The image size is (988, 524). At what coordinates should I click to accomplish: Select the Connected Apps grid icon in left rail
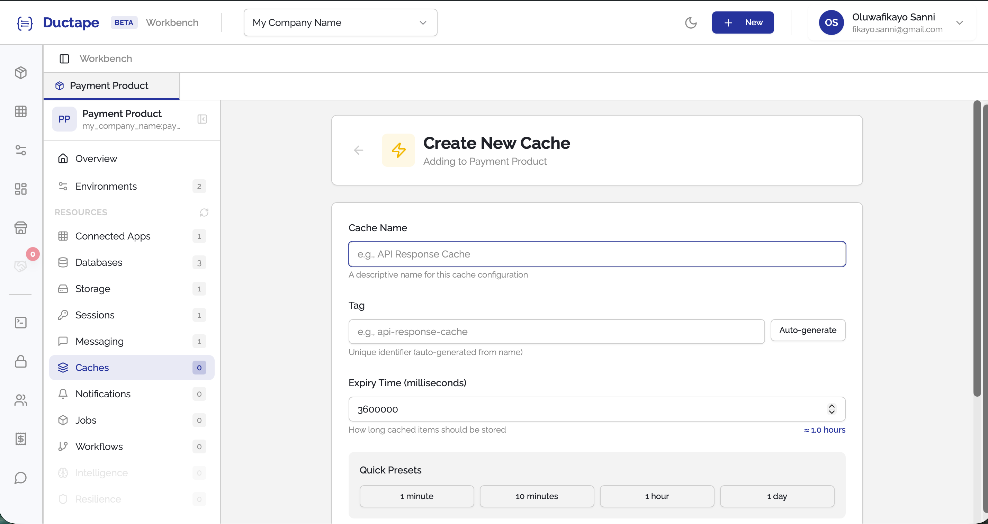click(x=21, y=111)
